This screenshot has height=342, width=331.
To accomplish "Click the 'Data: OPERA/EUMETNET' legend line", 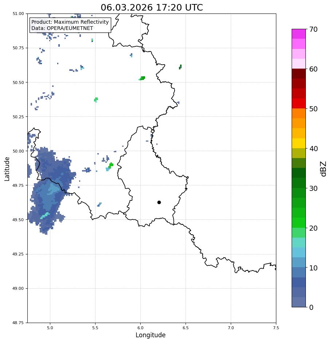I will tap(62, 28).
